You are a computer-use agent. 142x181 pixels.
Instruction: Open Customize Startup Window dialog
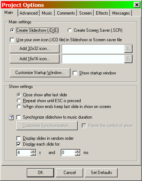pyautogui.click(x=40, y=73)
